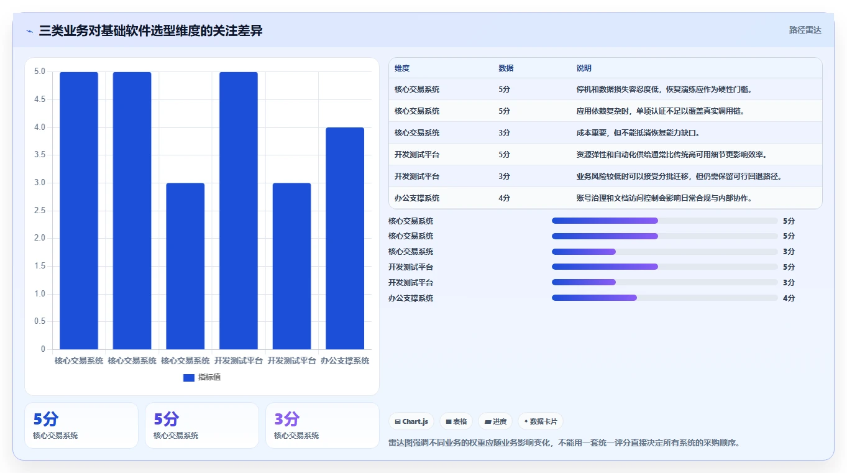Click the 数据卡片 chip
This screenshot has width=847, height=473.
point(540,421)
